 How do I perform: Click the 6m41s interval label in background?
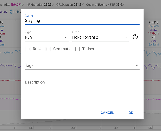[x=153, y=23]
